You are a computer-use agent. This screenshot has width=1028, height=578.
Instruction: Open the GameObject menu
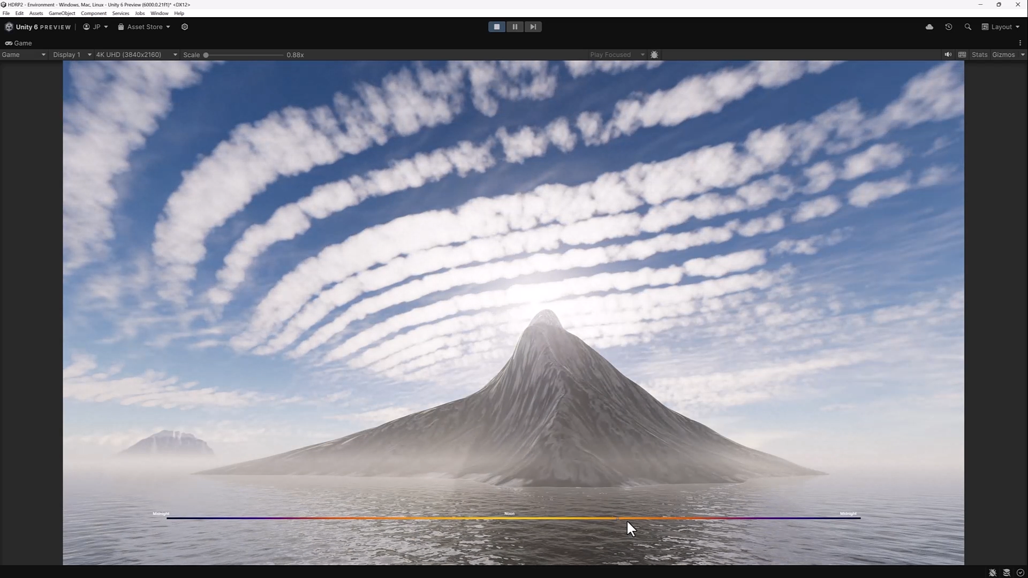(x=62, y=13)
